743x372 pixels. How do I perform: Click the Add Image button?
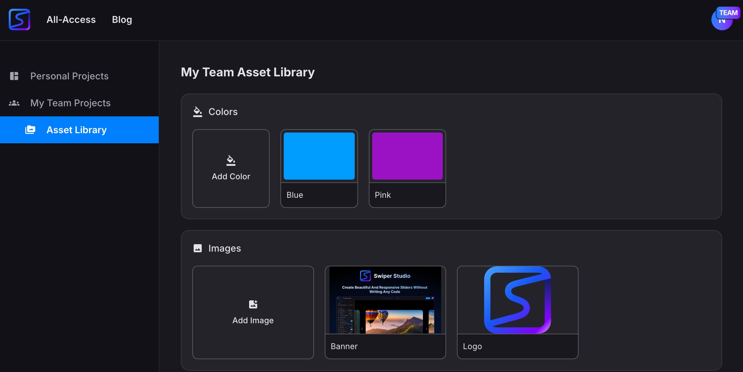click(x=253, y=312)
